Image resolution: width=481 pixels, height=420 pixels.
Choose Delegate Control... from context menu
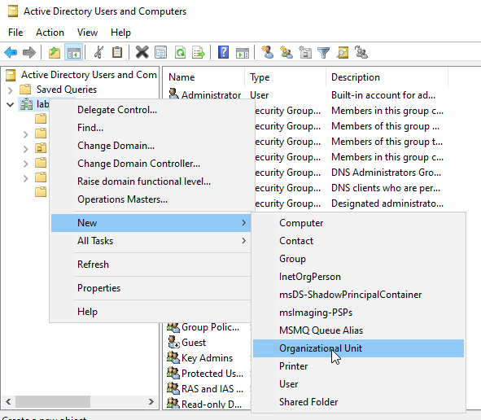[x=151, y=110]
